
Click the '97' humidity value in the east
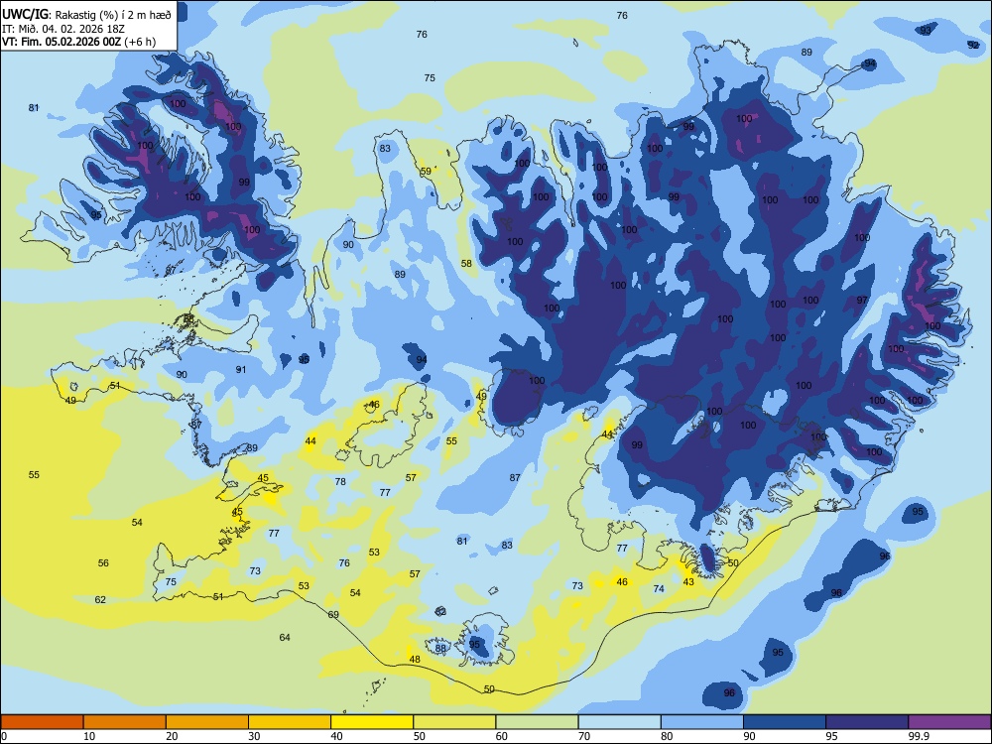tap(862, 300)
